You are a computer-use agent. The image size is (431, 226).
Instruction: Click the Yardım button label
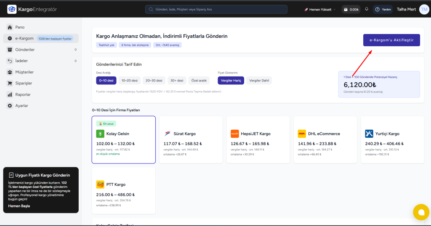[x=386, y=10]
